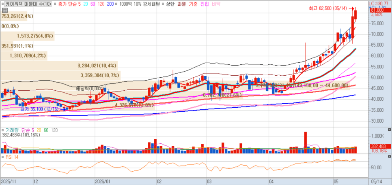This screenshot has width=392, height=185.
Task: Click the 05/14 date label at axis corner
Action: [376, 182]
